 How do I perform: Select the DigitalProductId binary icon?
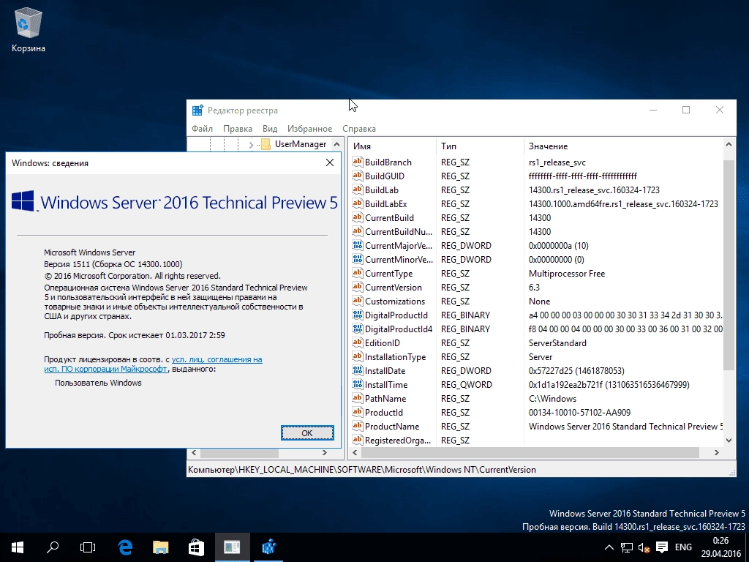[357, 315]
